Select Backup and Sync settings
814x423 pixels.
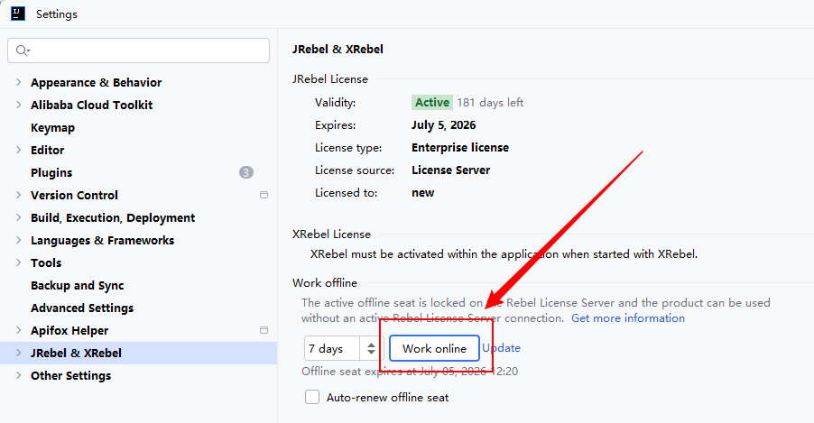click(x=77, y=285)
